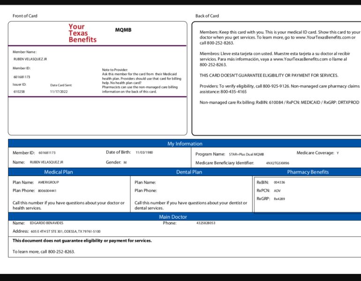This screenshot has width=361, height=281.
Task: Select Member ID 601681173 on the front card
Action: point(22,77)
